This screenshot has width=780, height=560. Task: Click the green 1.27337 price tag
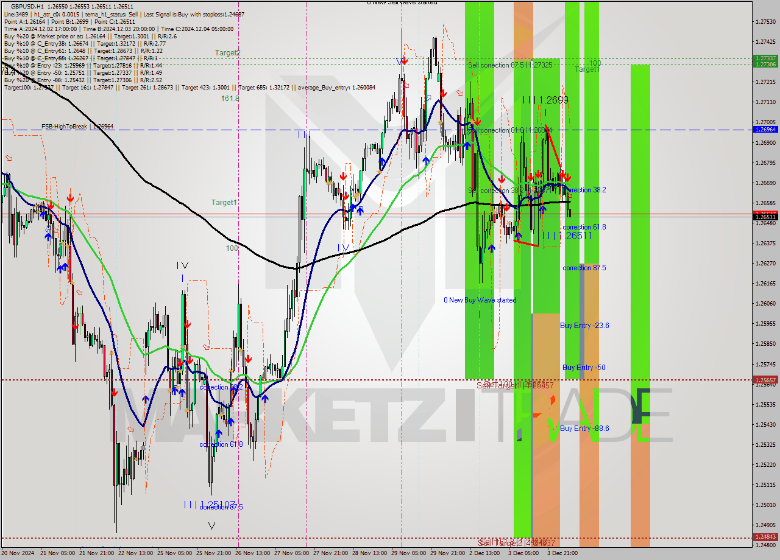pyautogui.click(x=765, y=58)
